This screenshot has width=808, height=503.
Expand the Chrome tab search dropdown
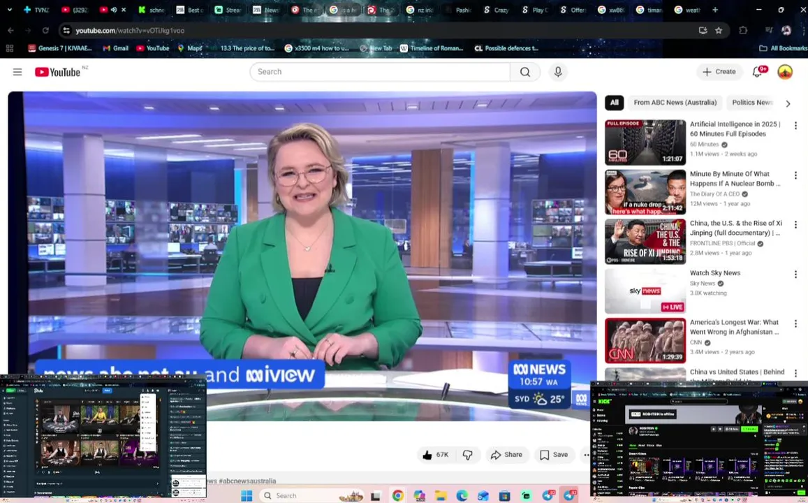point(9,10)
